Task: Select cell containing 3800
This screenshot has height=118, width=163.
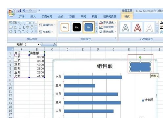Action: pos(37,69)
